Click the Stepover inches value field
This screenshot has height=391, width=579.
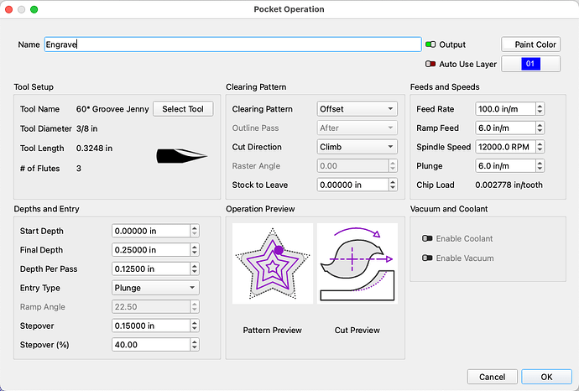click(x=151, y=326)
